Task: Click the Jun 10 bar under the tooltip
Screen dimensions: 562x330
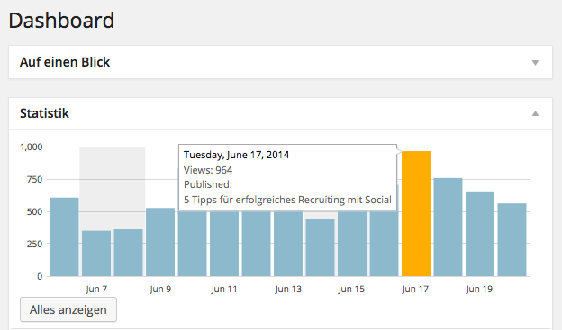Action: (192, 244)
